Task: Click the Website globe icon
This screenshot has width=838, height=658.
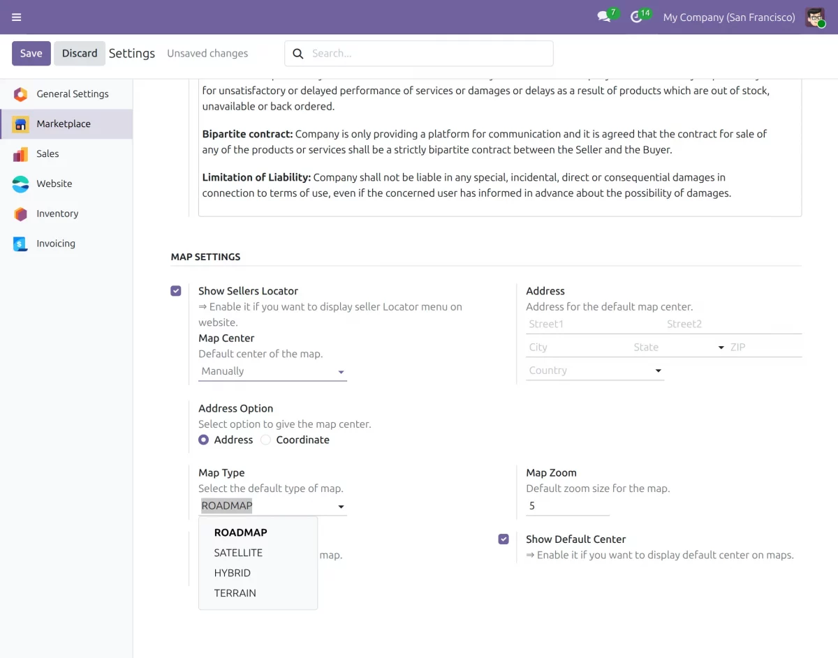Action: (21, 184)
